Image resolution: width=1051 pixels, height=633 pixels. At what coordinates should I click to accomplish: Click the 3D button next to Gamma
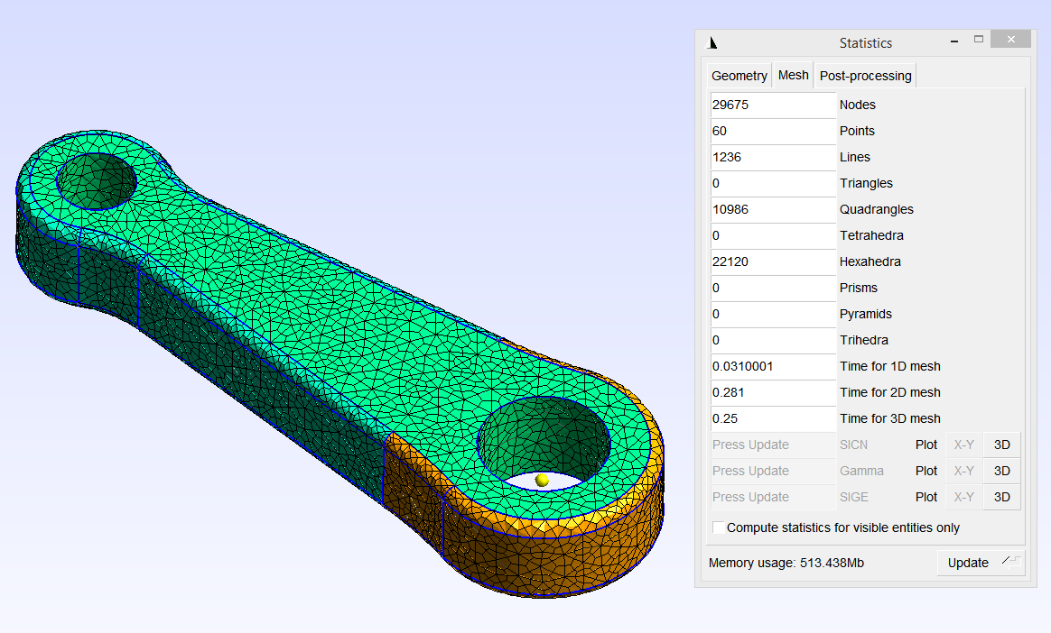(x=1001, y=471)
